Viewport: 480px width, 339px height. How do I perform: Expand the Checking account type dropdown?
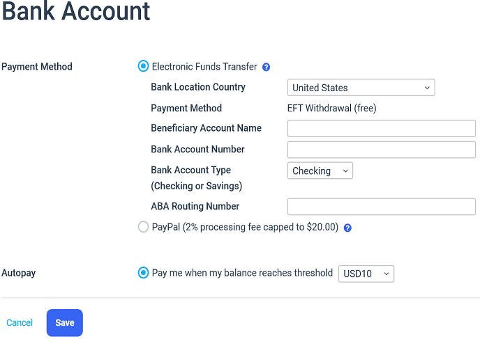[320, 171]
